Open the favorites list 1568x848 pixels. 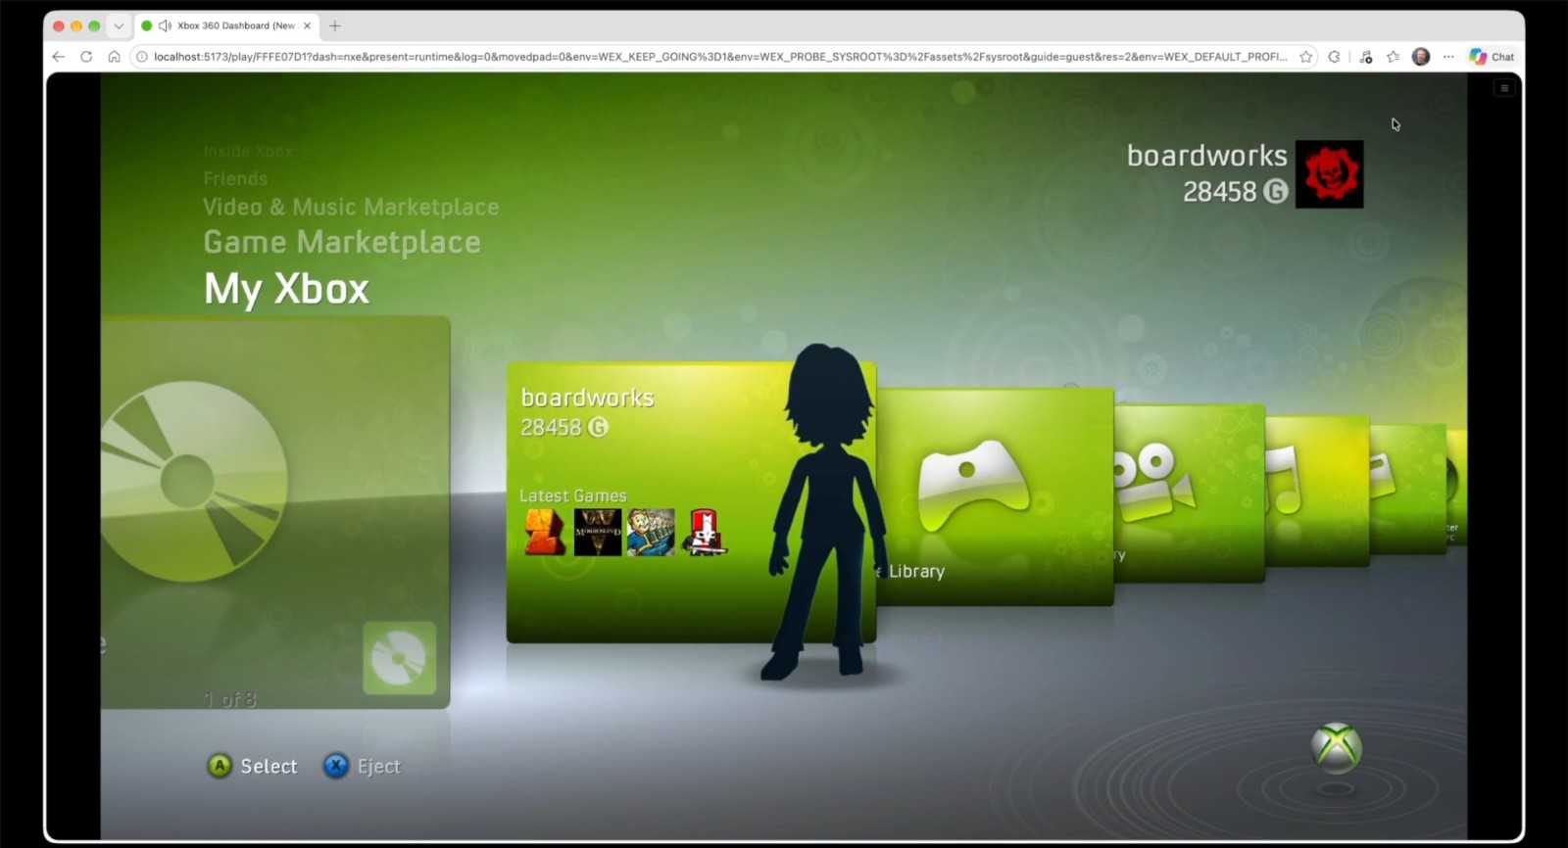click(1393, 57)
